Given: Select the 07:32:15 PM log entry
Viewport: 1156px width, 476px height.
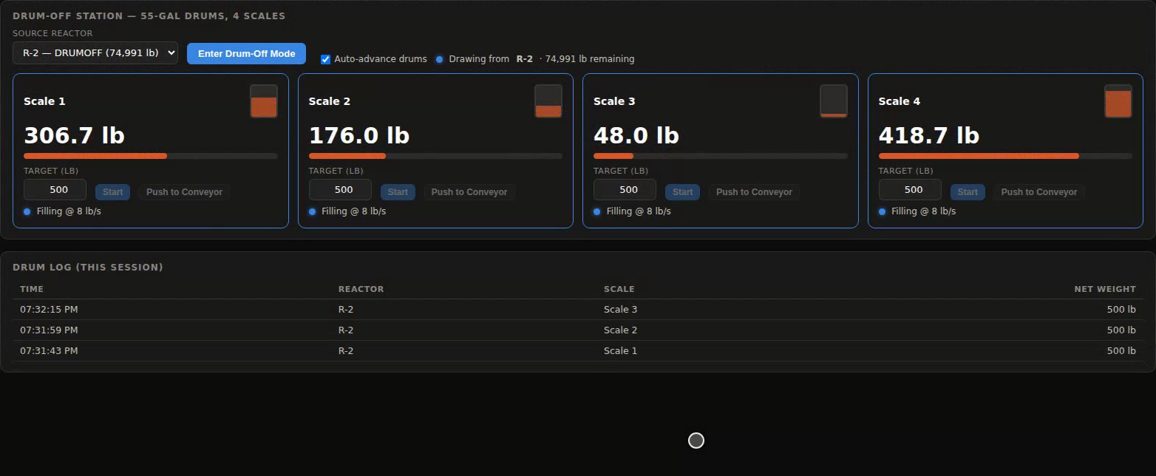Looking at the screenshot, I should click(x=578, y=310).
